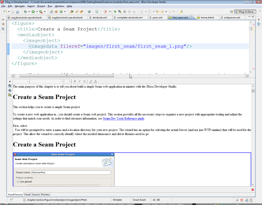The width and height of the screenshot is (262, 205).
Task: Click the background color pencil icon
Action: pos(91,81)
